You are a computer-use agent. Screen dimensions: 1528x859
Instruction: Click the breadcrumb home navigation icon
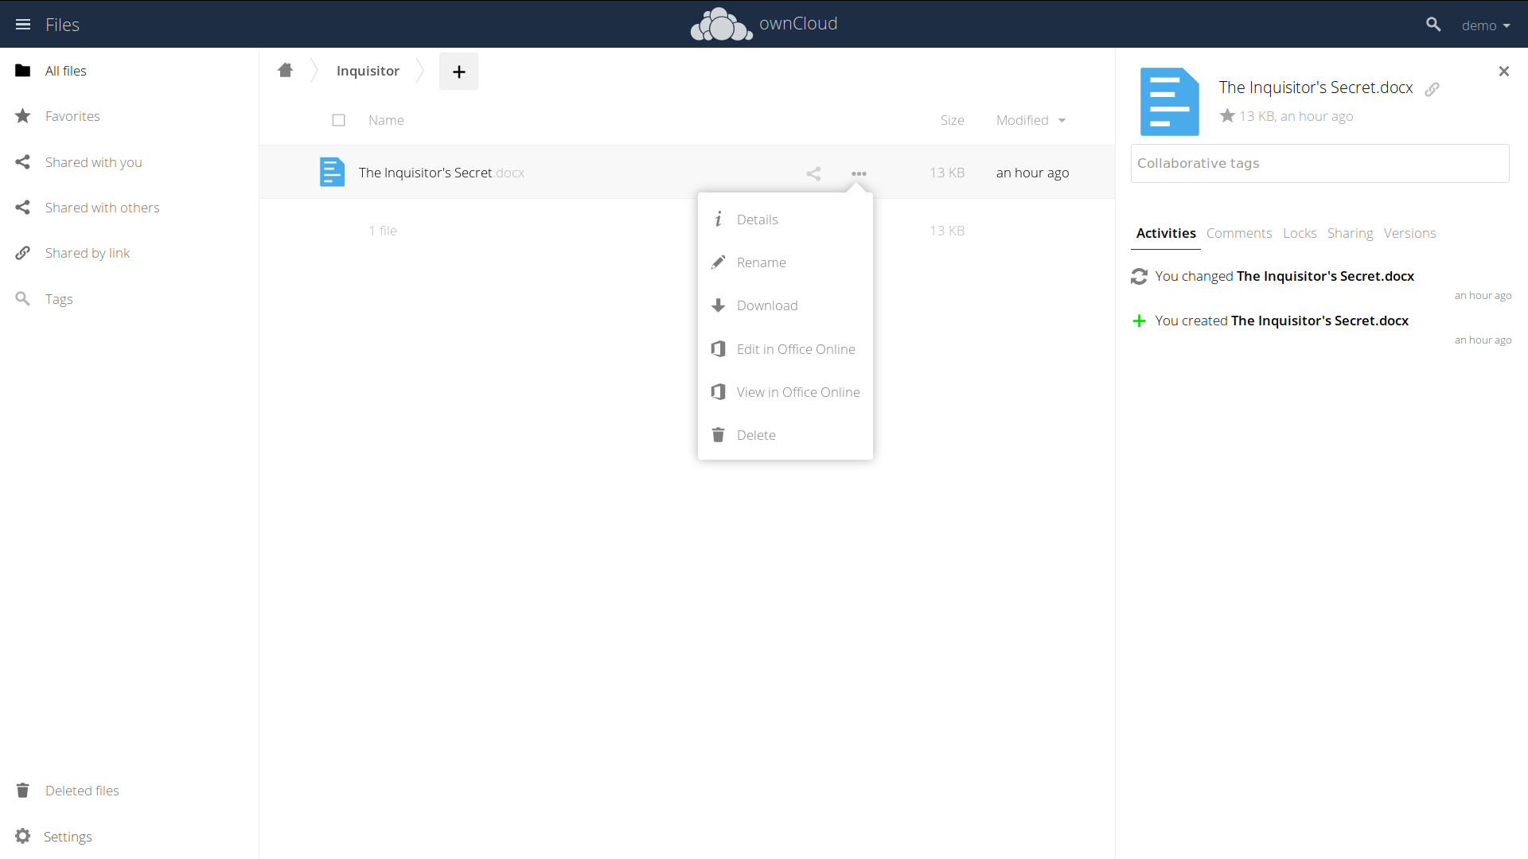click(x=284, y=70)
